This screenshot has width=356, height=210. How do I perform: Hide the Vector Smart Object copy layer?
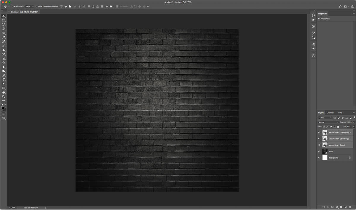319,139
